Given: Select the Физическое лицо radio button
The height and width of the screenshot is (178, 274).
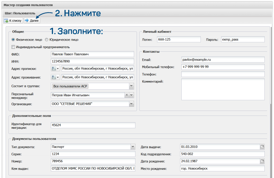Looking at the screenshot, I should 13,40.
